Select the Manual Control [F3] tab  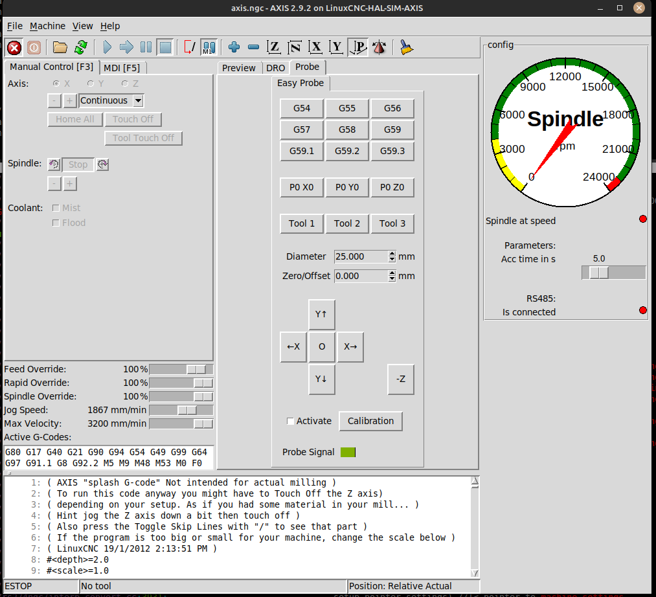(x=51, y=67)
